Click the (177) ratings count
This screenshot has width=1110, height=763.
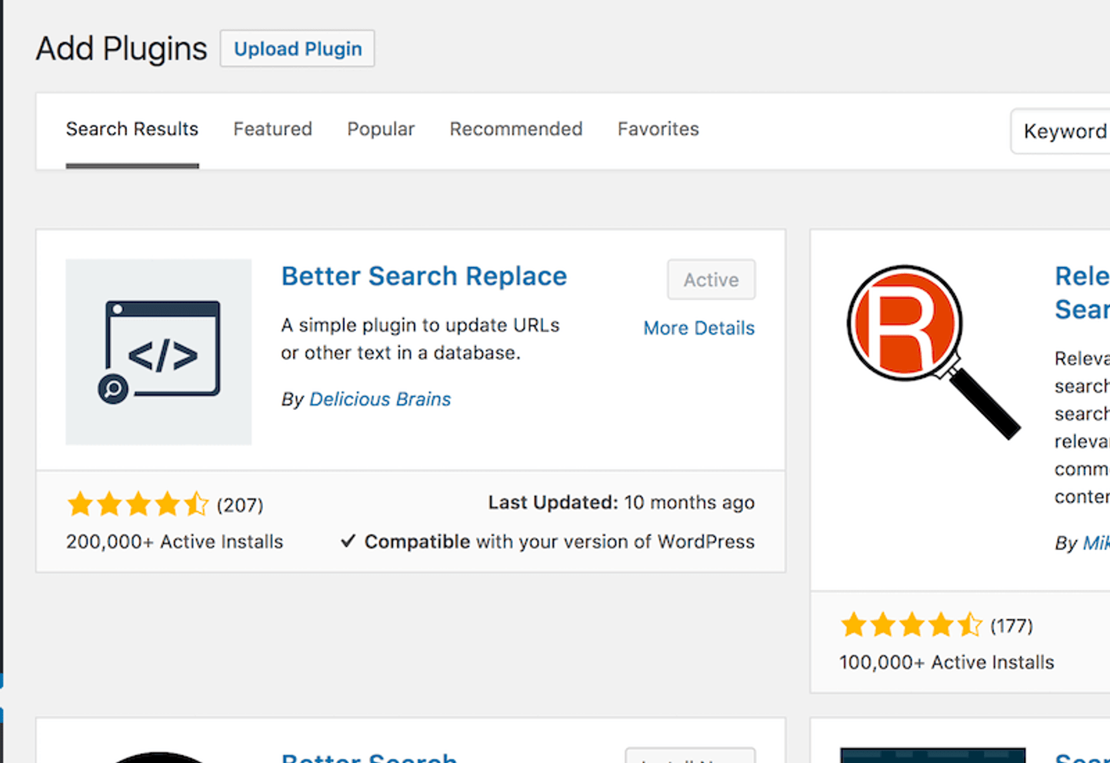(x=1012, y=626)
